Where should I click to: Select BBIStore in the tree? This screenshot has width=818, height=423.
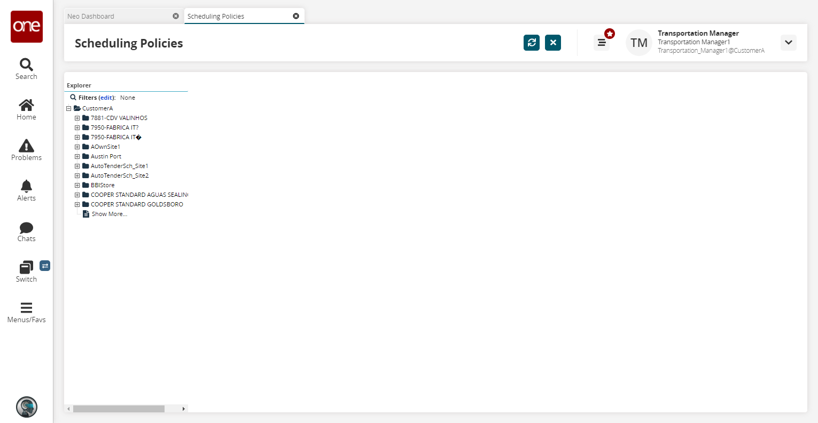pos(103,185)
